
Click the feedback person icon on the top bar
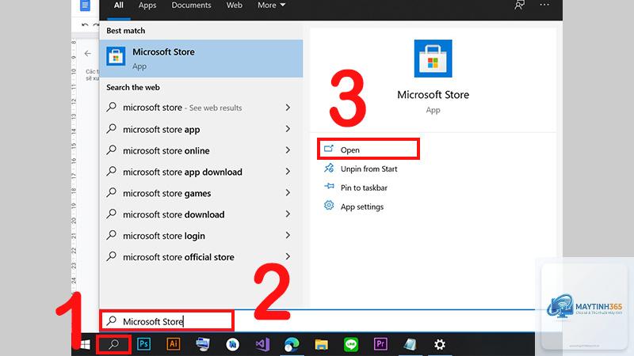click(519, 6)
